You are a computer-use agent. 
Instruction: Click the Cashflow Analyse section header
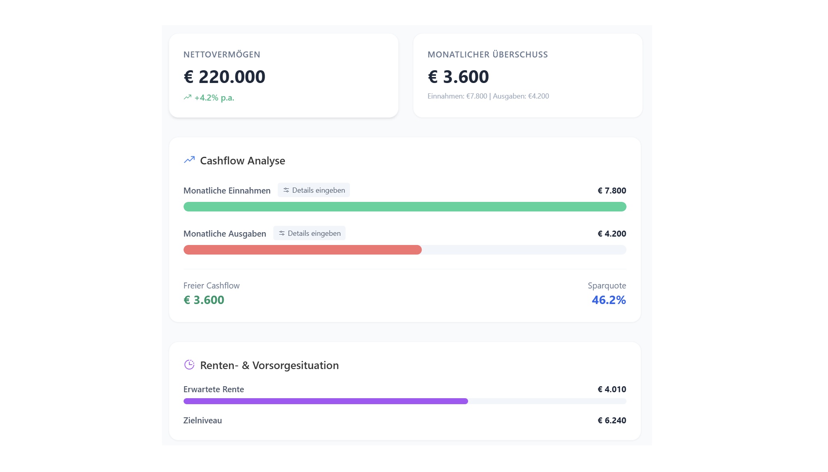click(x=242, y=160)
